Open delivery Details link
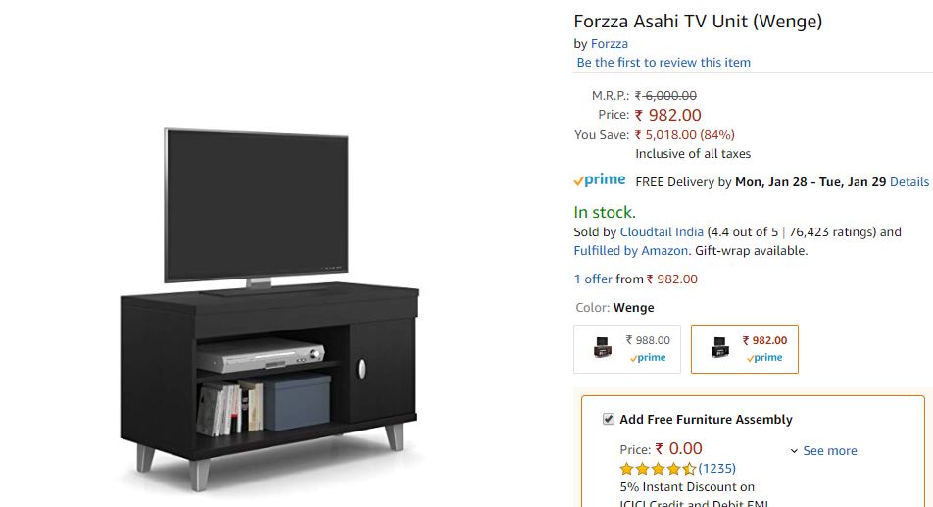Viewport: 933px width, 507px height. click(x=909, y=182)
